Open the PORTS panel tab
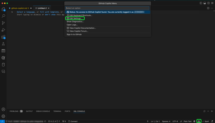 [67, 111]
